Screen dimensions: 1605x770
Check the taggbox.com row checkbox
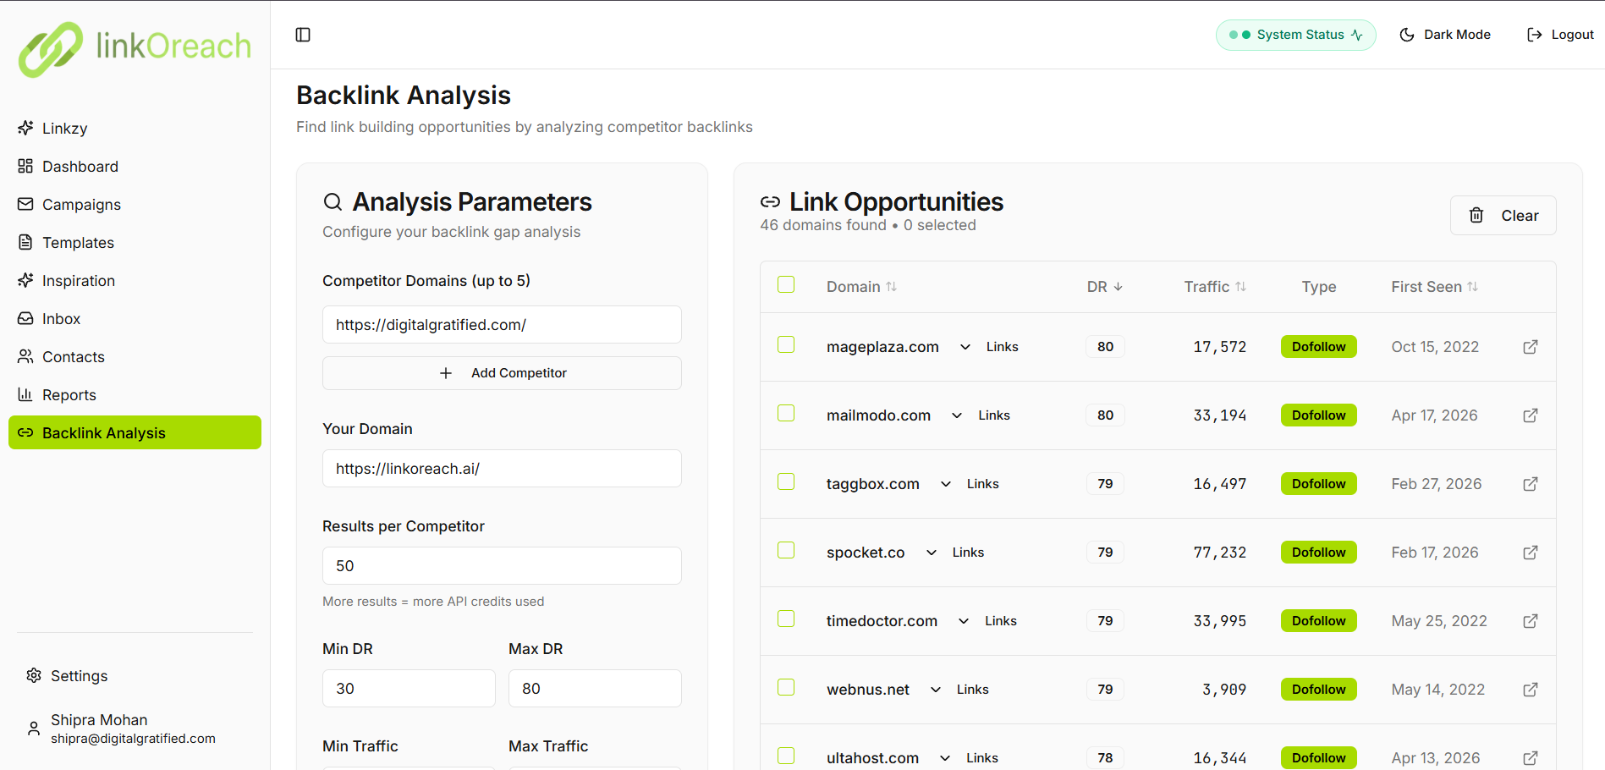point(786,481)
